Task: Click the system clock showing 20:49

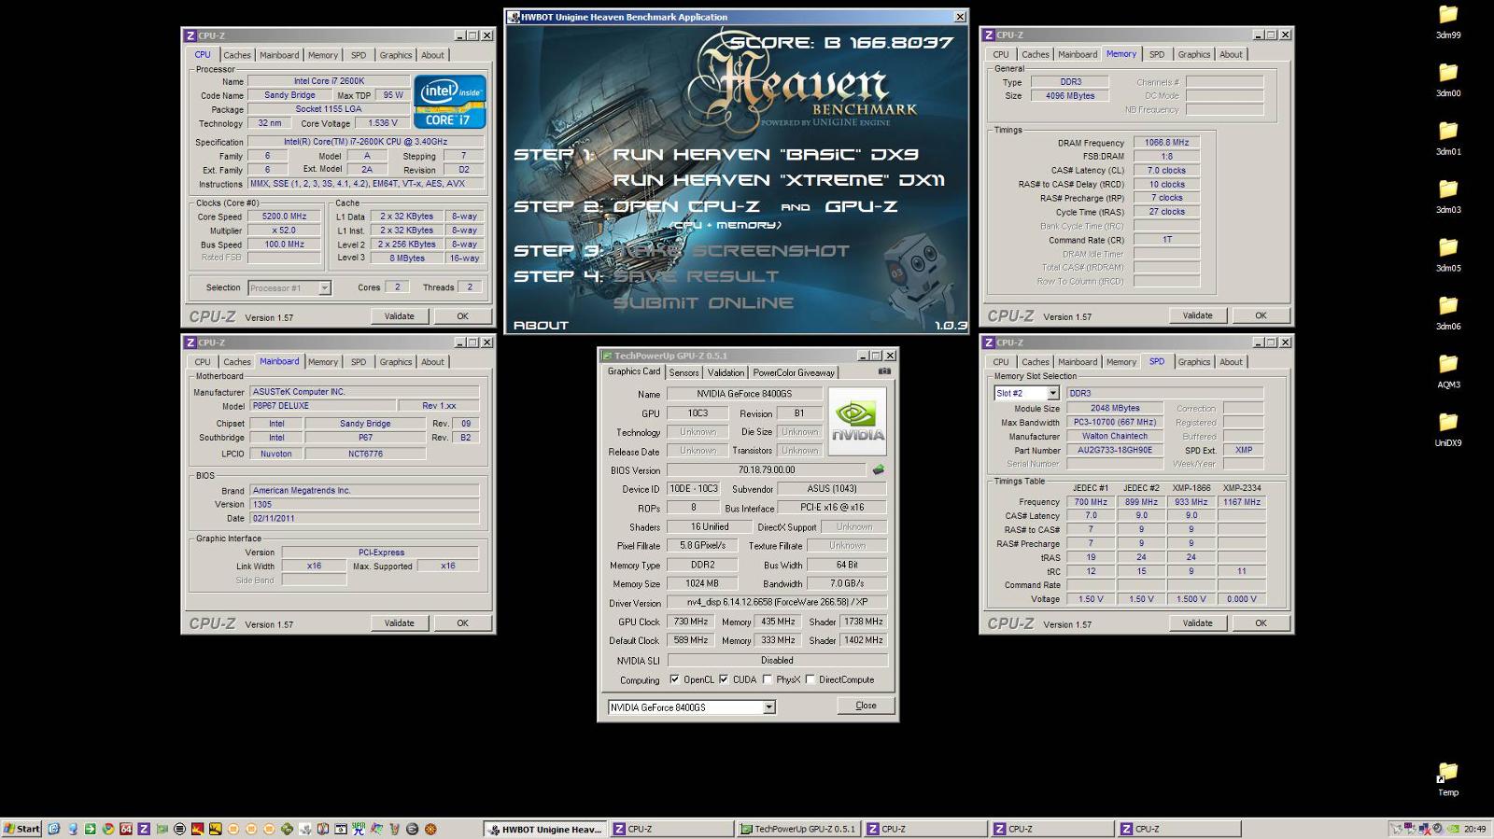Action: coord(1474,829)
